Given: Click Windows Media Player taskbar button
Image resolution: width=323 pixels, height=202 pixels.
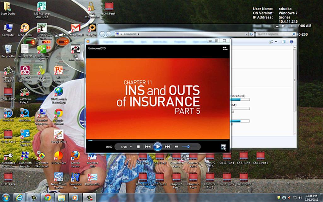Looking at the screenshot, I should pos(75,198).
